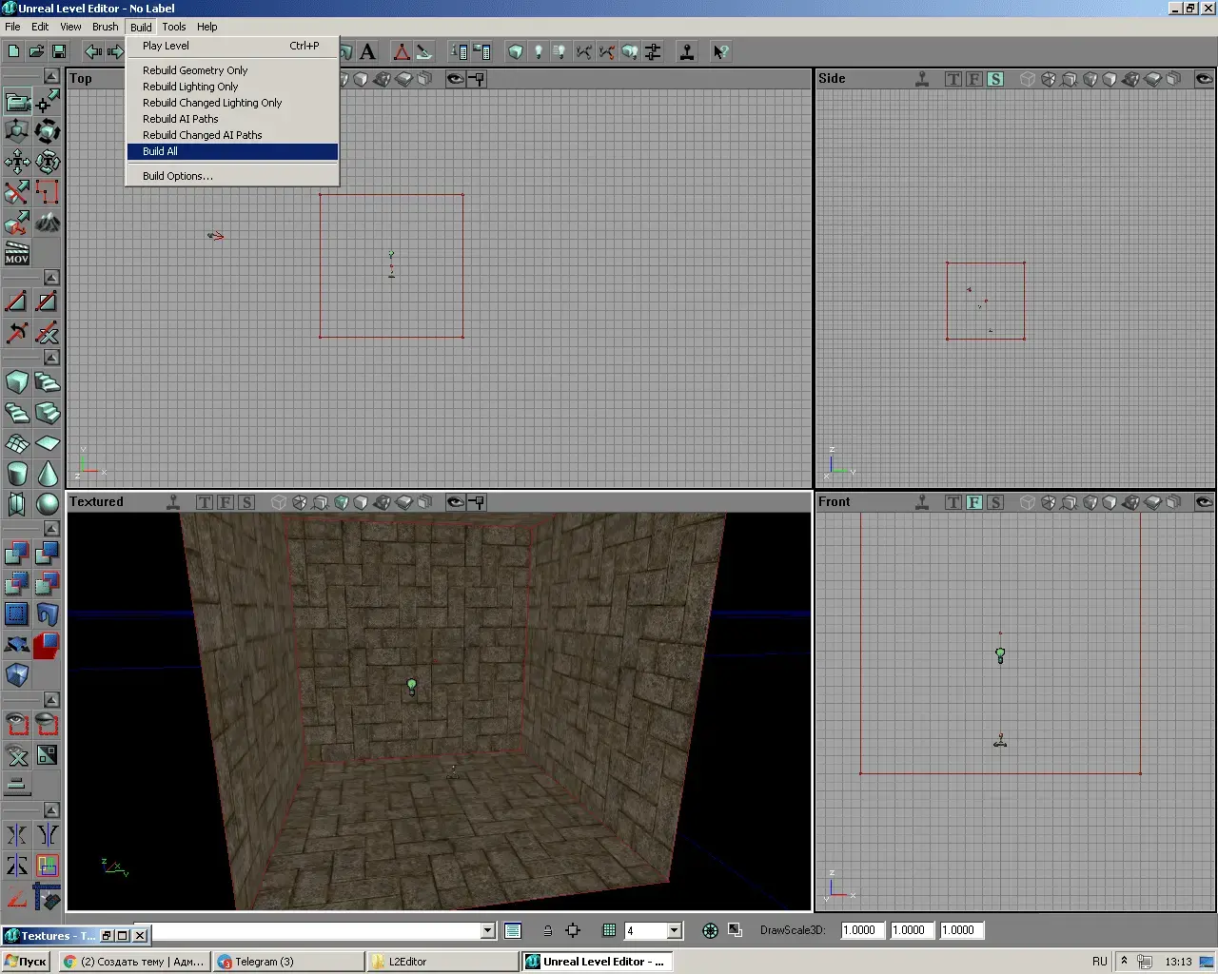Switch Textured viewport to Front with F button
Image resolution: width=1218 pixels, height=974 pixels.
coord(226,502)
